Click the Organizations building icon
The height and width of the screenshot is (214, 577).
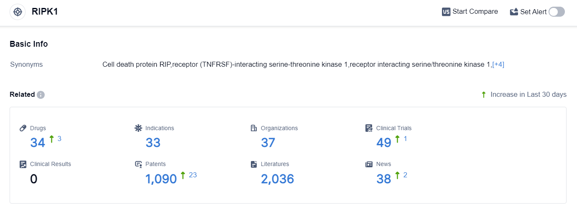click(x=254, y=128)
